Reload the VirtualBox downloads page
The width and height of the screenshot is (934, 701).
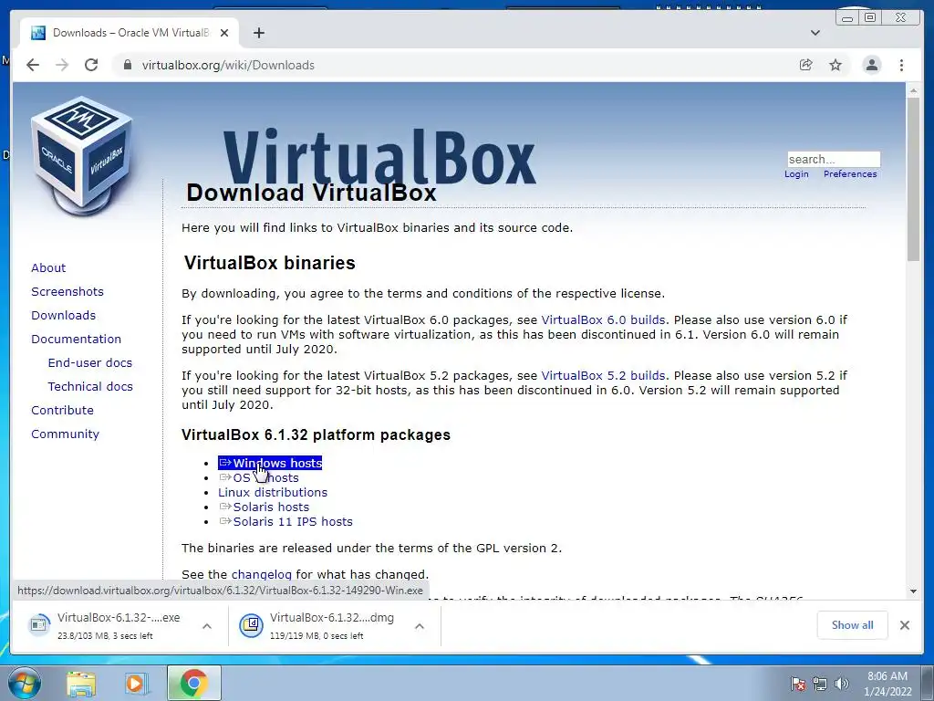pyautogui.click(x=91, y=65)
